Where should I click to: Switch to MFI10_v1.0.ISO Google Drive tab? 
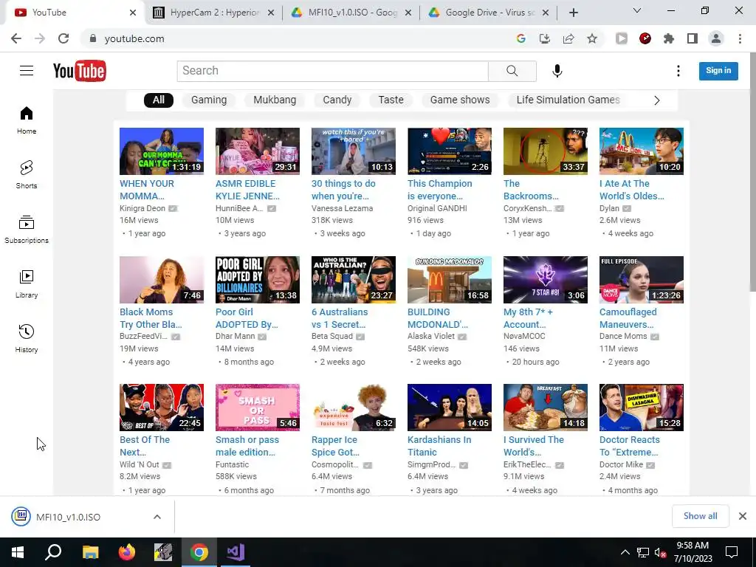click(351, 13)
